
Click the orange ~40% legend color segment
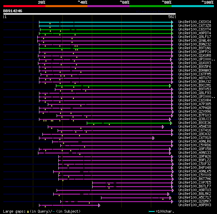click(x=66, y=6)
